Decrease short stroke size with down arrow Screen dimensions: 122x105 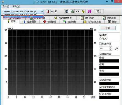pos(111,49)
